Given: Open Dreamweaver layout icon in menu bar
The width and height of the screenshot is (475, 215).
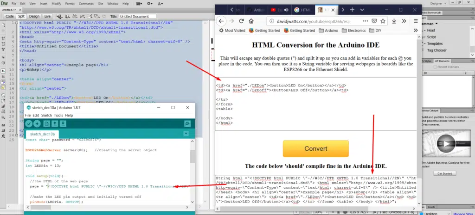Looking at the screenshot, I should [x=139, y=4].
